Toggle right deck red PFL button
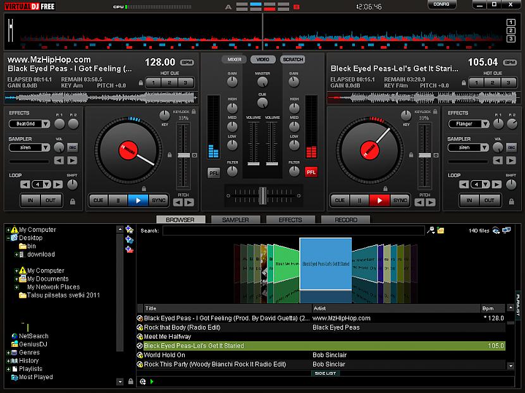Viewport: 525px width, 393px height. pyautogui.click(x=311, y=172)
